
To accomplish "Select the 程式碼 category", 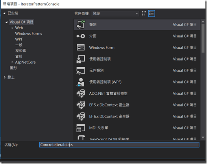I will (x=20, y=51).
